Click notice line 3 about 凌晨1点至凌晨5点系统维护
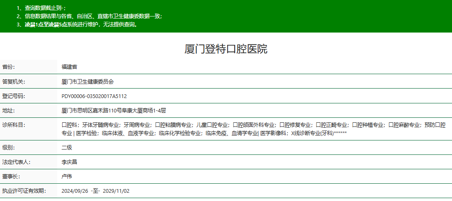452x201 pixels. 77,25
